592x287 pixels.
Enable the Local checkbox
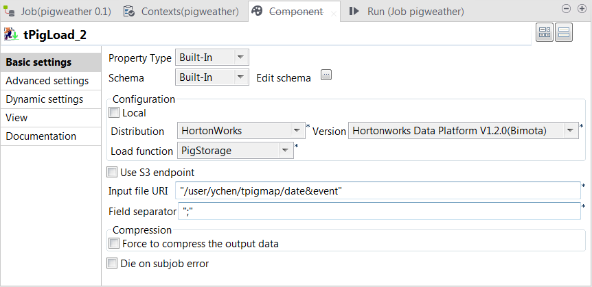point(114,113)
